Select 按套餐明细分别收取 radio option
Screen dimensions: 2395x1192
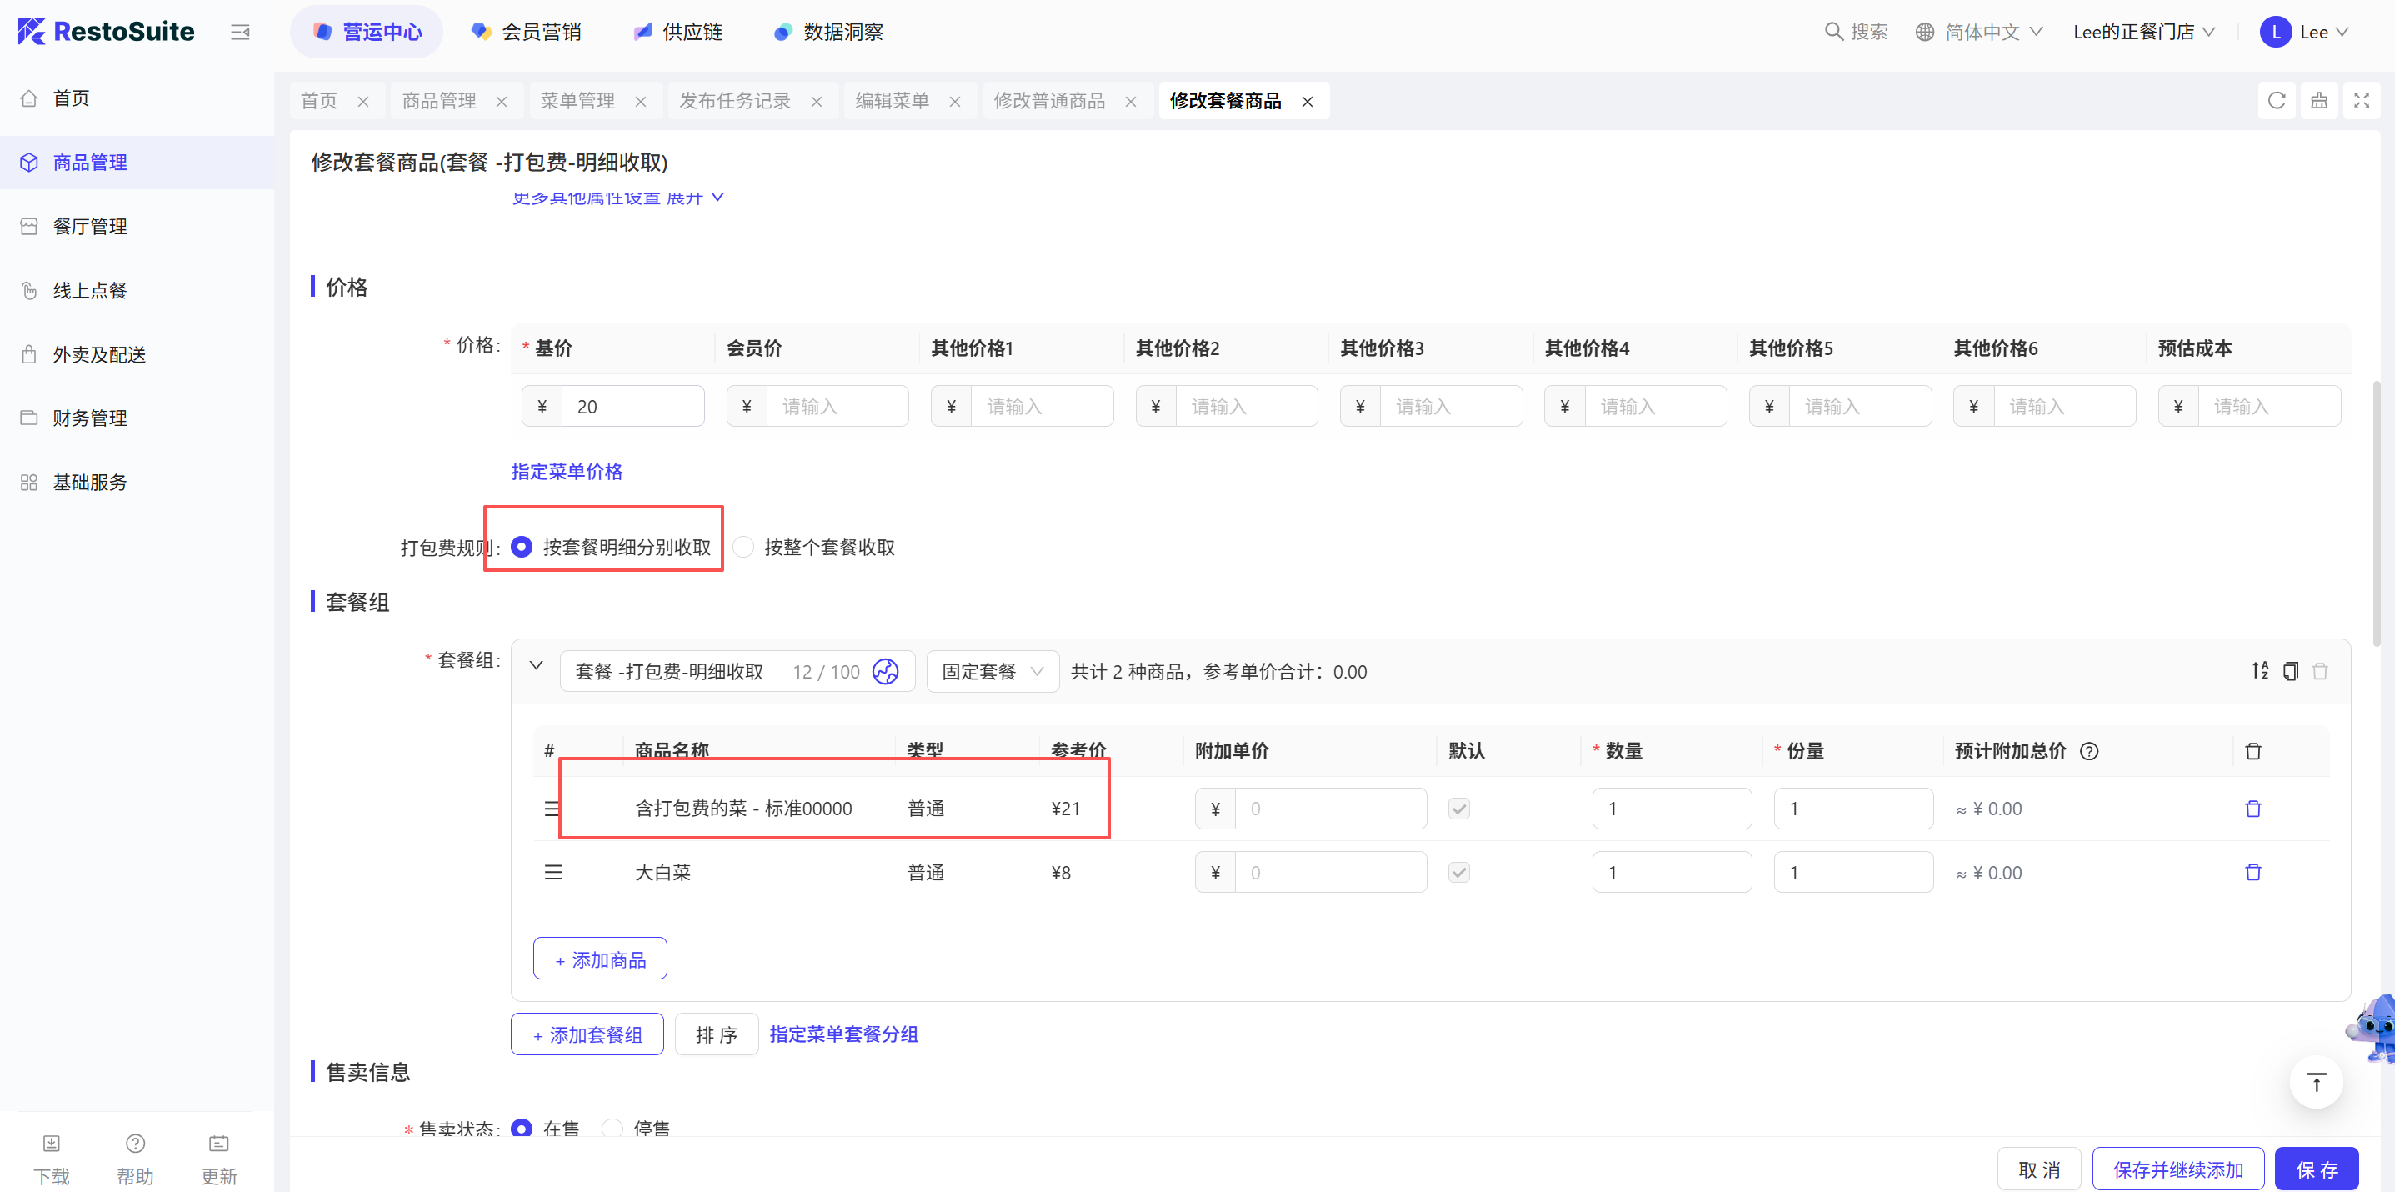pos(522,547)
